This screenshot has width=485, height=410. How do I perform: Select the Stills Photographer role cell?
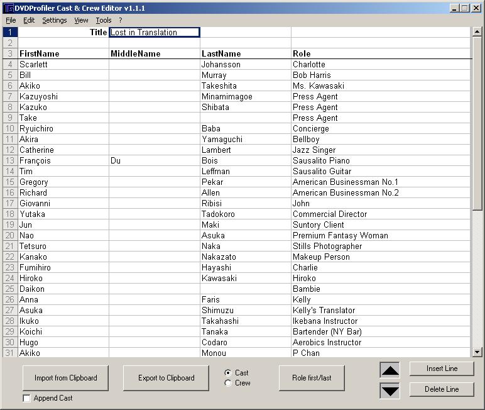pos(381,246)
